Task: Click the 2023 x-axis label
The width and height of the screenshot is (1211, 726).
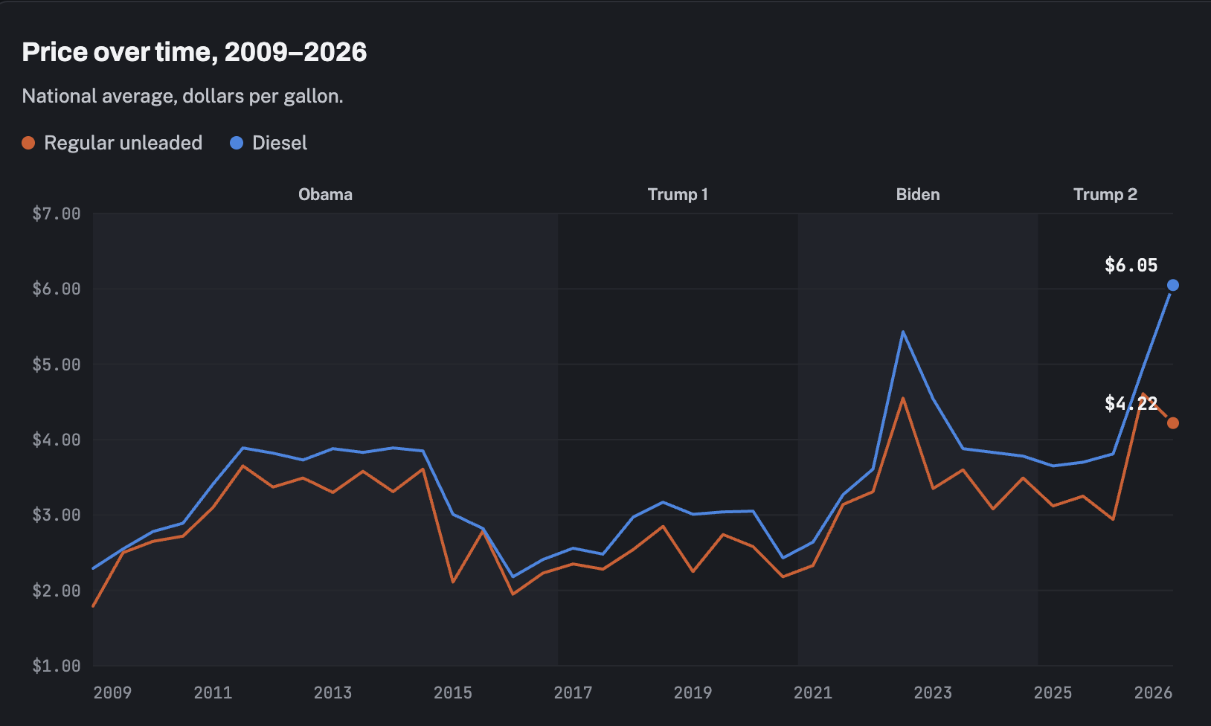Action: [933, 693]
